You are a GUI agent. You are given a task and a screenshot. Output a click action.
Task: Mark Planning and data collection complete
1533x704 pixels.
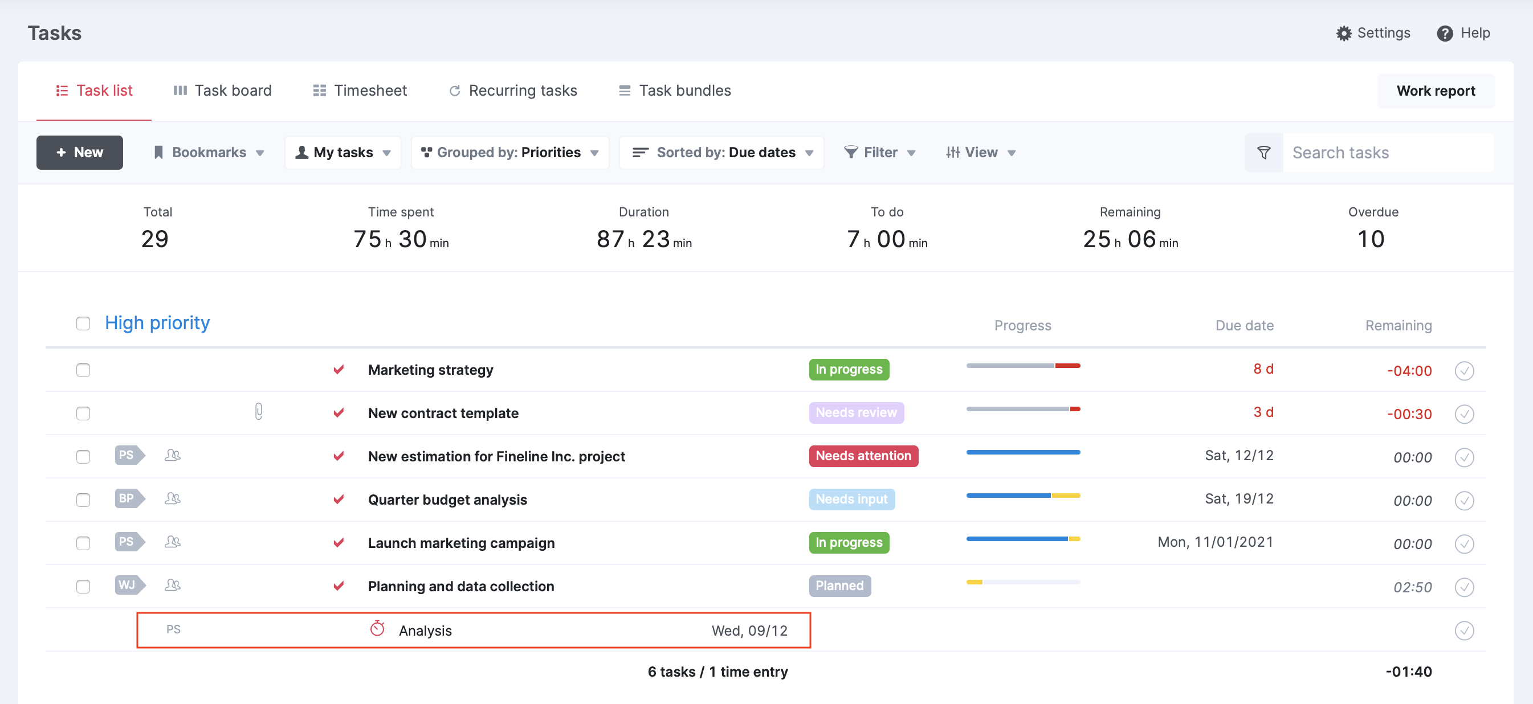point(1464,587)
